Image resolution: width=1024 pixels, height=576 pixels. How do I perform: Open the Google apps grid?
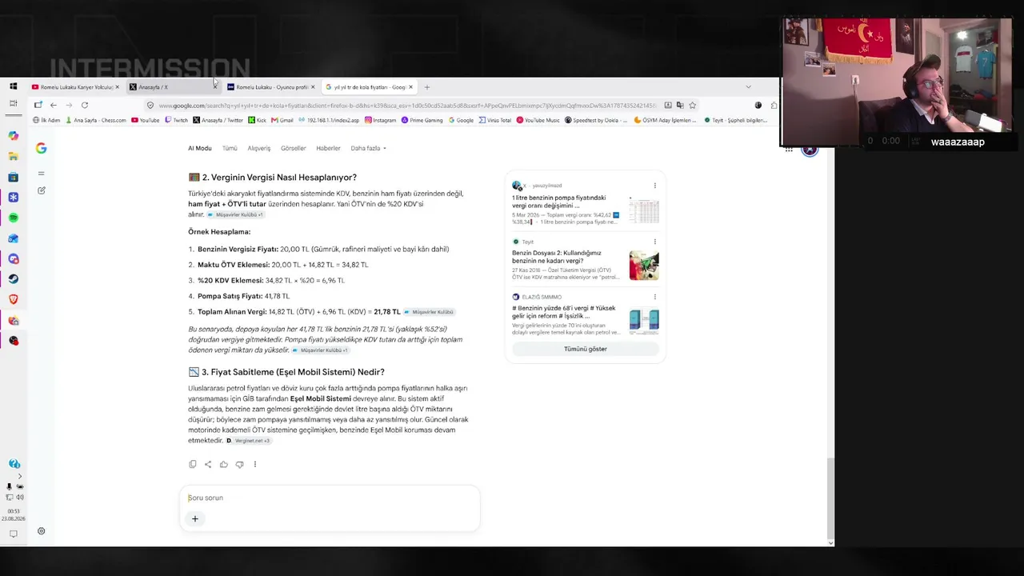789,150
